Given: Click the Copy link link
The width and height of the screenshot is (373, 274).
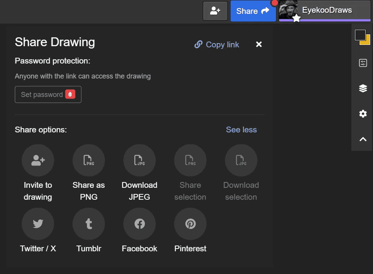Looking at the screenshot, I should tap(217, 45).
